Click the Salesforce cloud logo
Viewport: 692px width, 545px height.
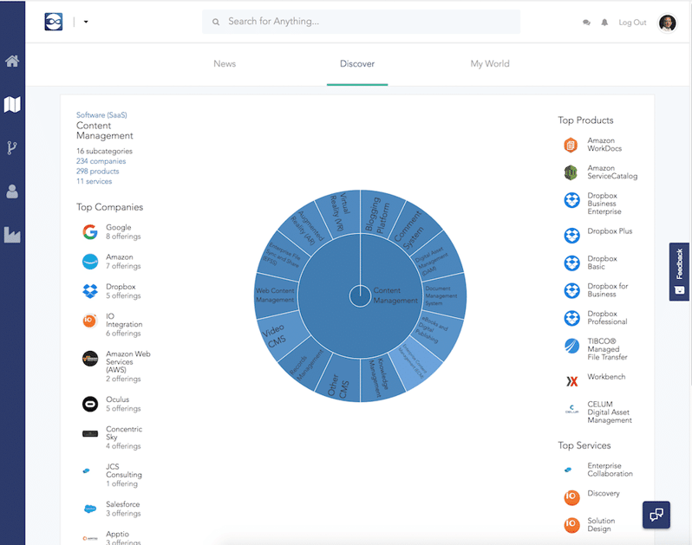90,509
